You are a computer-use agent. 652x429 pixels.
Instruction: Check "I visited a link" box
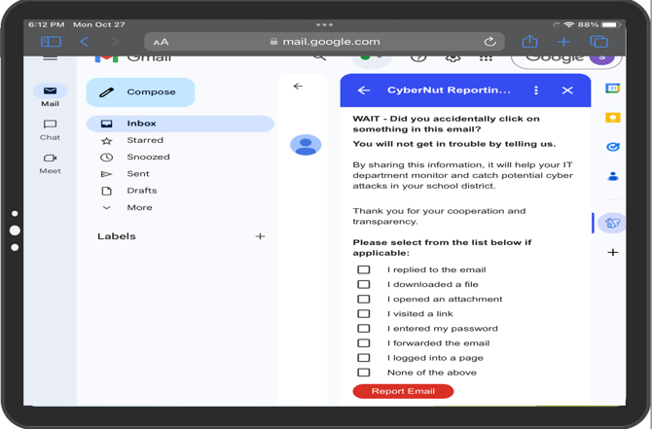coord(364,313)
